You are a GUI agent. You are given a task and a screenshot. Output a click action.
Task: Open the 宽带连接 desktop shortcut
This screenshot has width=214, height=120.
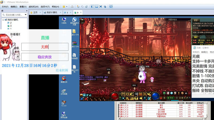click(x=64, y=115)
